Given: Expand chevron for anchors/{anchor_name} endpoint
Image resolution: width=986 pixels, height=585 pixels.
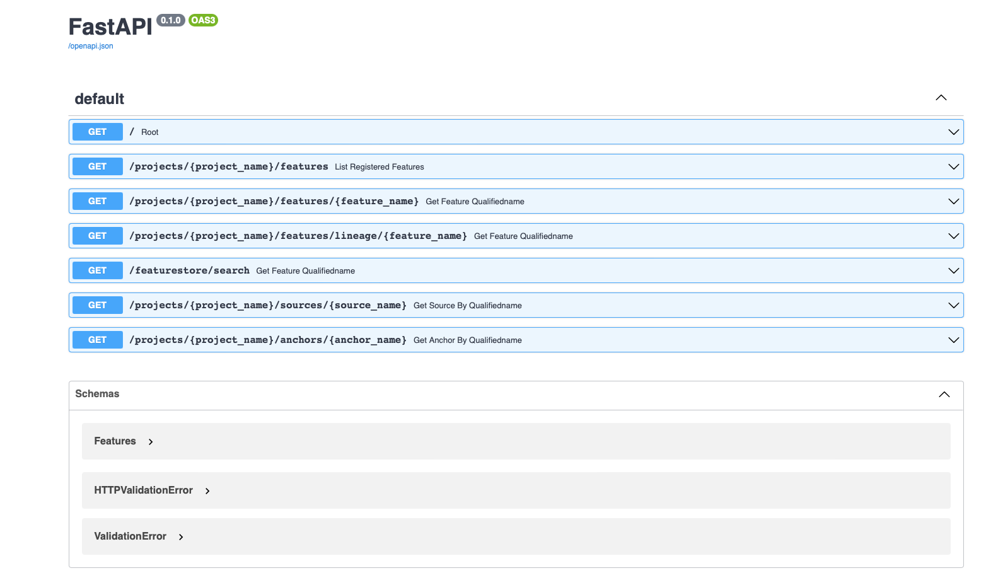Looking at the screenshot, I should [954, 340].
